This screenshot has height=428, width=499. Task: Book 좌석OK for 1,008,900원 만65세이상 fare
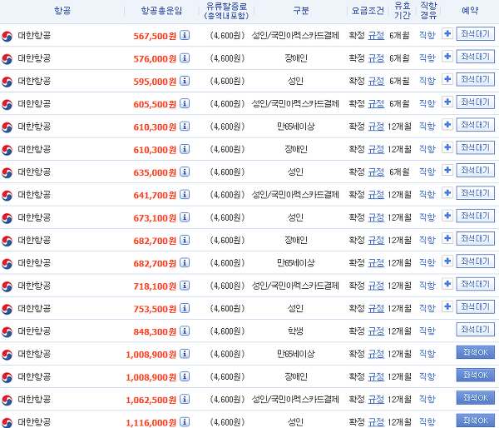(476, 352)
